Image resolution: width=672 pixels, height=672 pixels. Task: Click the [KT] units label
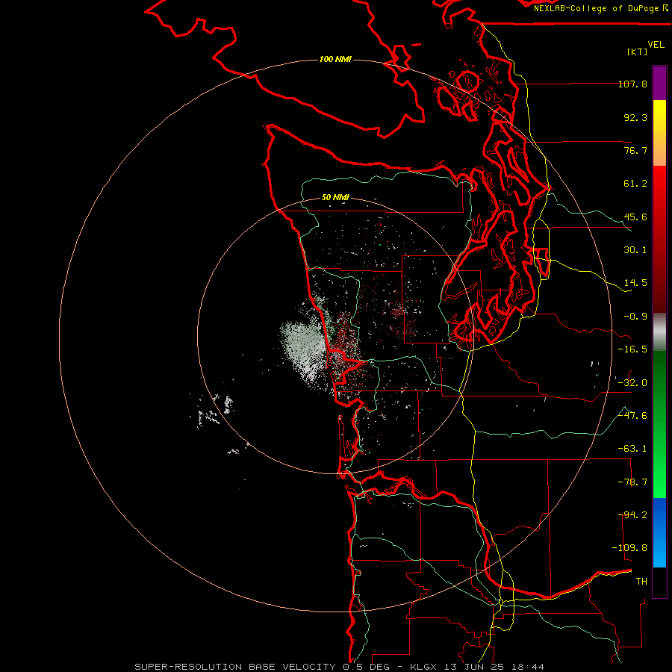click(638, 52)
